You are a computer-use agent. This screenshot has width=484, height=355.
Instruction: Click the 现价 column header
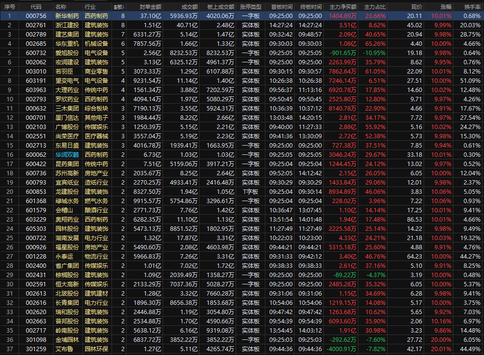pos(417,7)
